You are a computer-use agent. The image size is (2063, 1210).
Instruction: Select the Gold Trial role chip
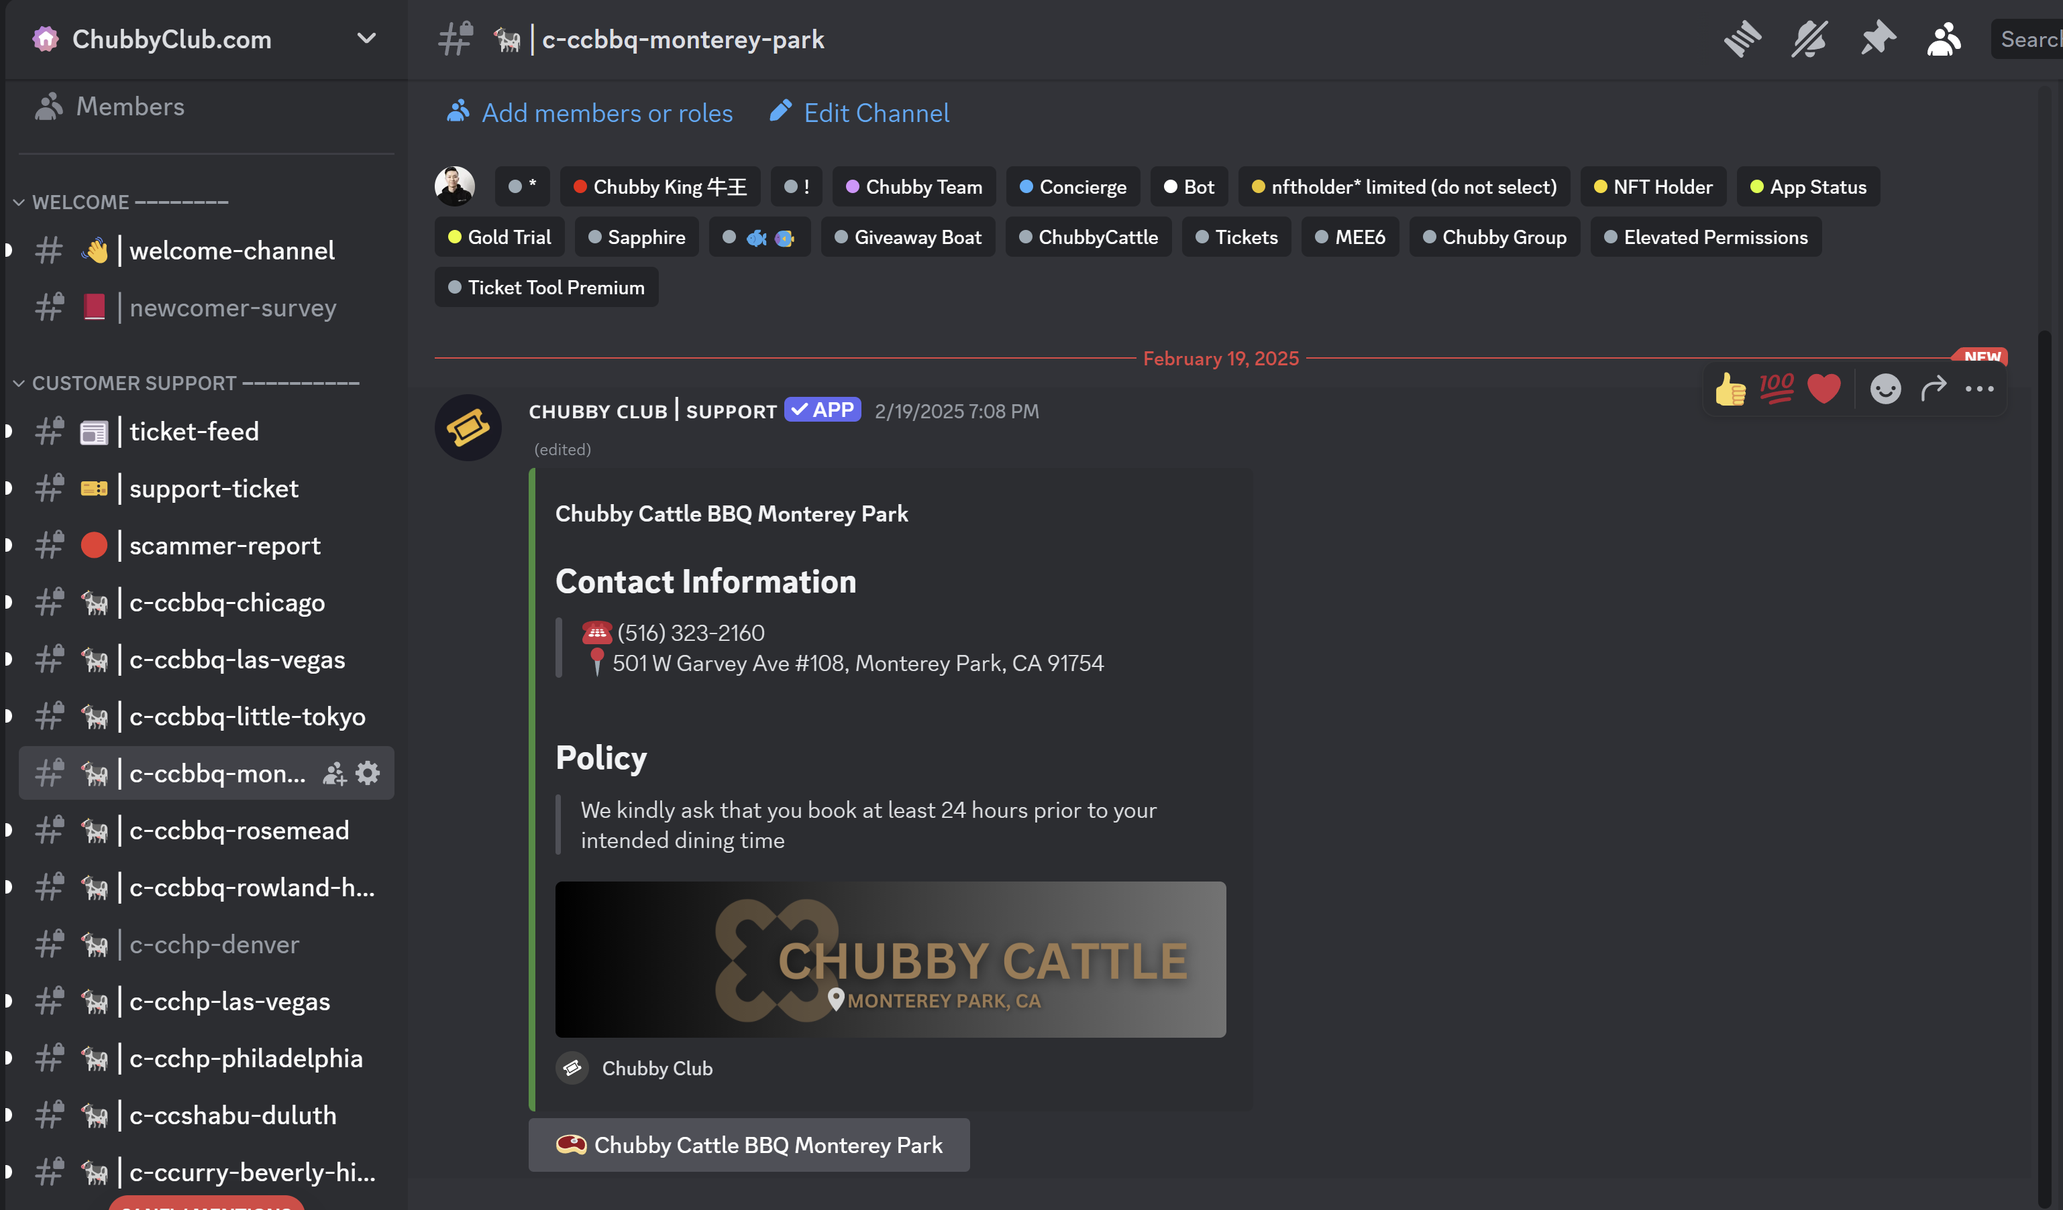click(x=499, y=237)
